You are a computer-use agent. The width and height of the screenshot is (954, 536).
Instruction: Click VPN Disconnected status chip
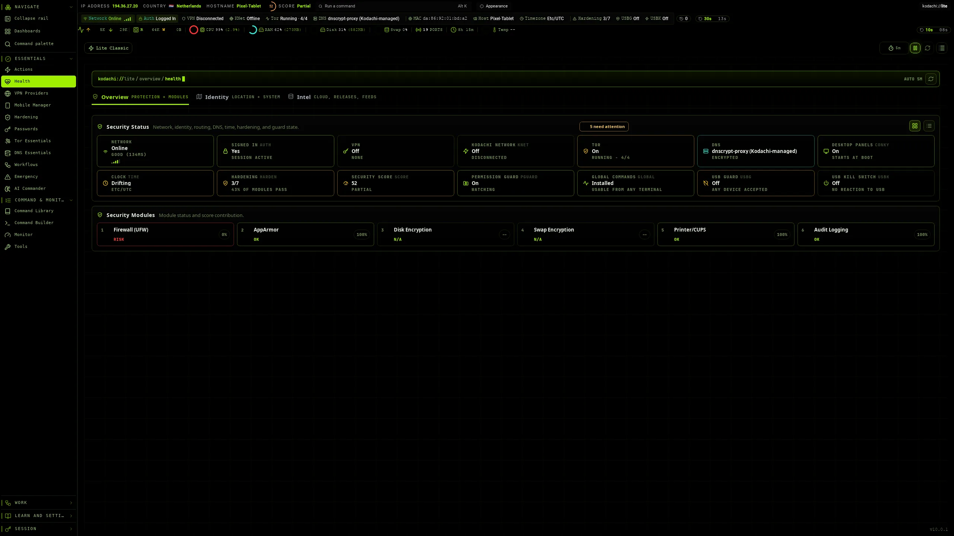[x=203, y=19]
